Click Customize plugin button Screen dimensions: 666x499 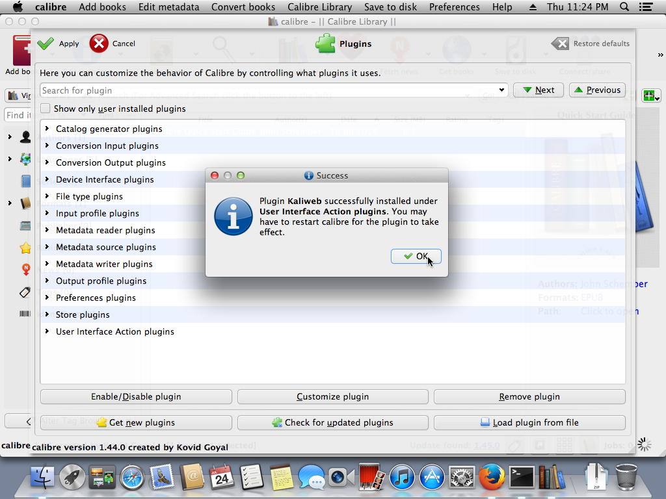coord(332,397)
